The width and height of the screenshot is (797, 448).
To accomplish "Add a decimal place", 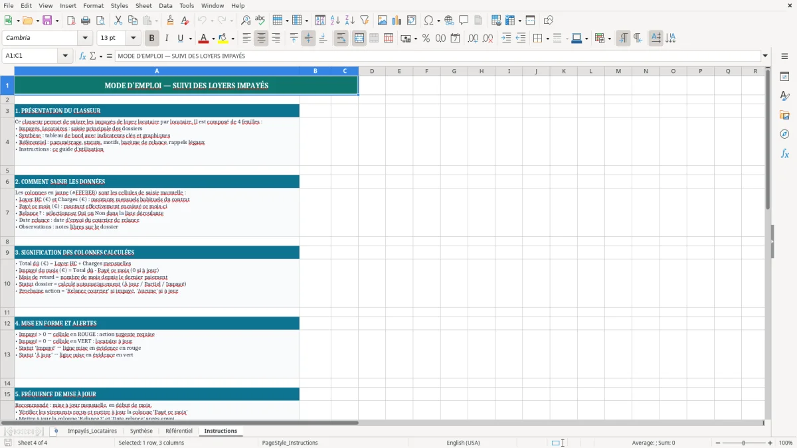I will tap(473, 38).
